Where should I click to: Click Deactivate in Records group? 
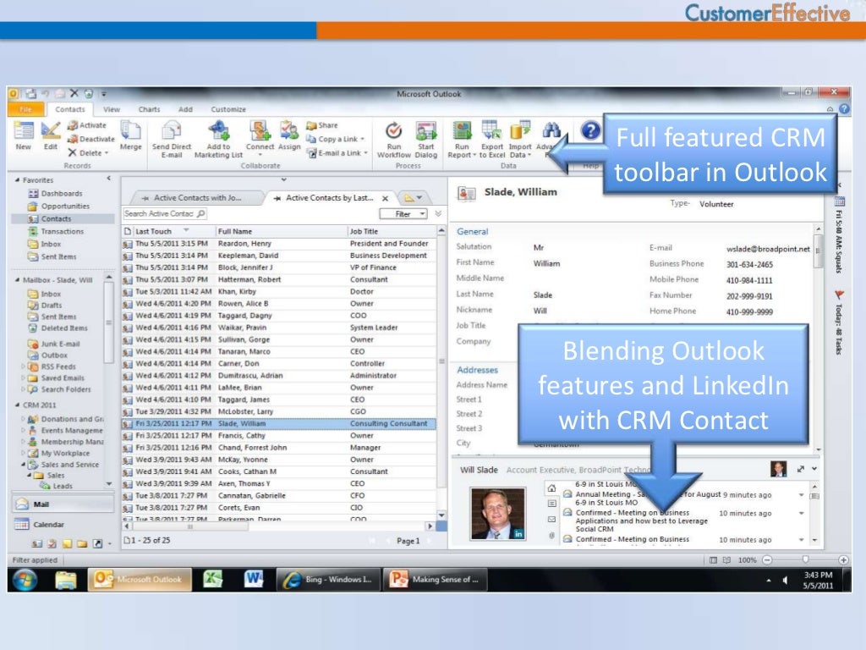pos(91,140)
